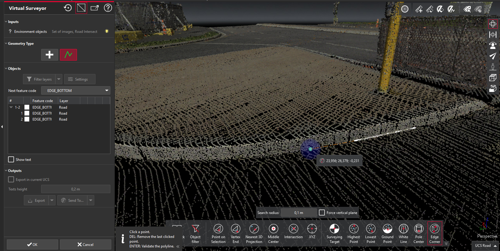Click the white color swatch of row 2

tap(27, 119)
